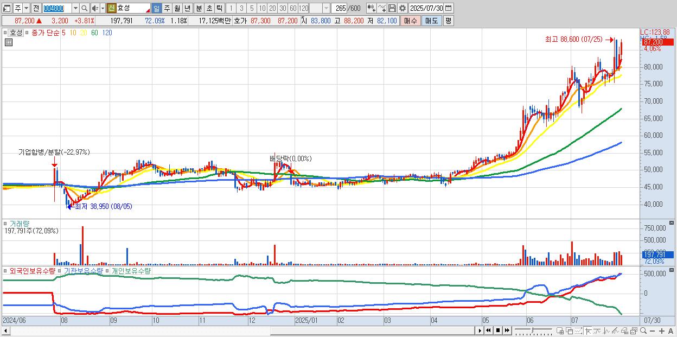Save the chart with the diskette icon
The image size is (677, 337).
coord(392,8)
